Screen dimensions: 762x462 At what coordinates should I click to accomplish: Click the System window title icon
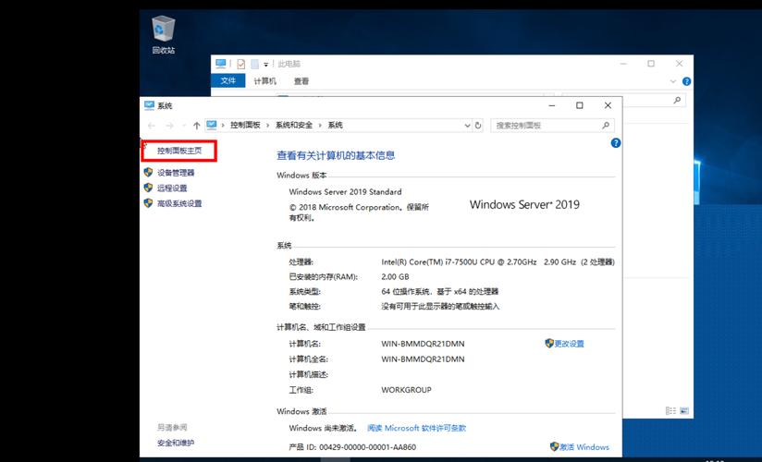click(149, 105)
